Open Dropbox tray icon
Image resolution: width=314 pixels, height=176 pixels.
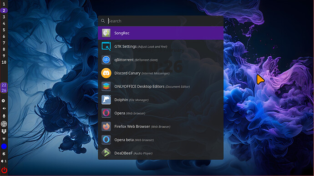tap(4, 131)
